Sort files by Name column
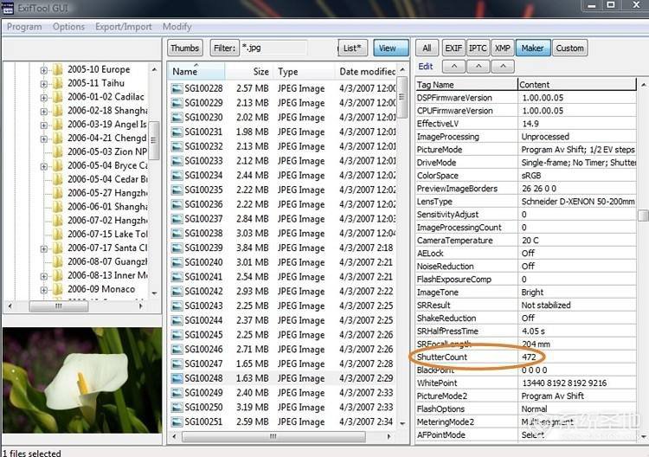Viewport: 649px width, 457px height. tap(196, 71)
